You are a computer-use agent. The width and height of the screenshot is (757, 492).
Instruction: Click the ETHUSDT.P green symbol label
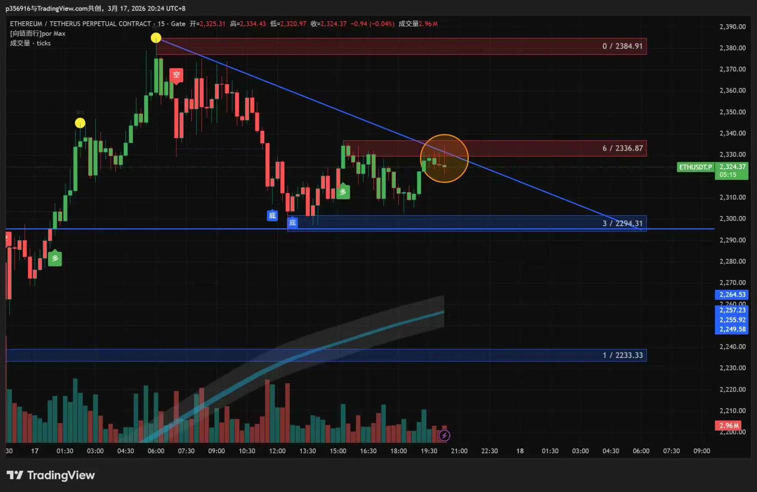(695, 167)
